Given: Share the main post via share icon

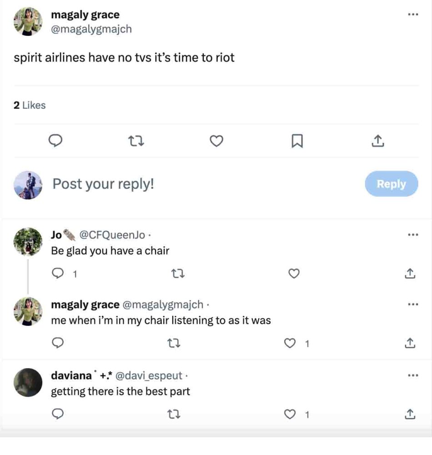Looking at the screenshot, I should [378, 142].
